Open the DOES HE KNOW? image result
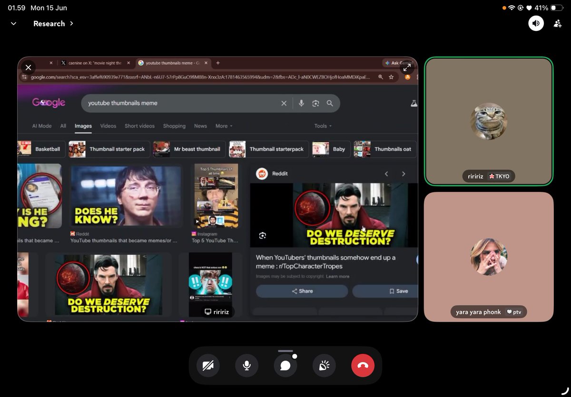This screenshot has height=397, width=571. tap(126, 196)
